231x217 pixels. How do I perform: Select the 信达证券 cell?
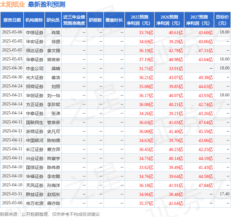(35, 51)
